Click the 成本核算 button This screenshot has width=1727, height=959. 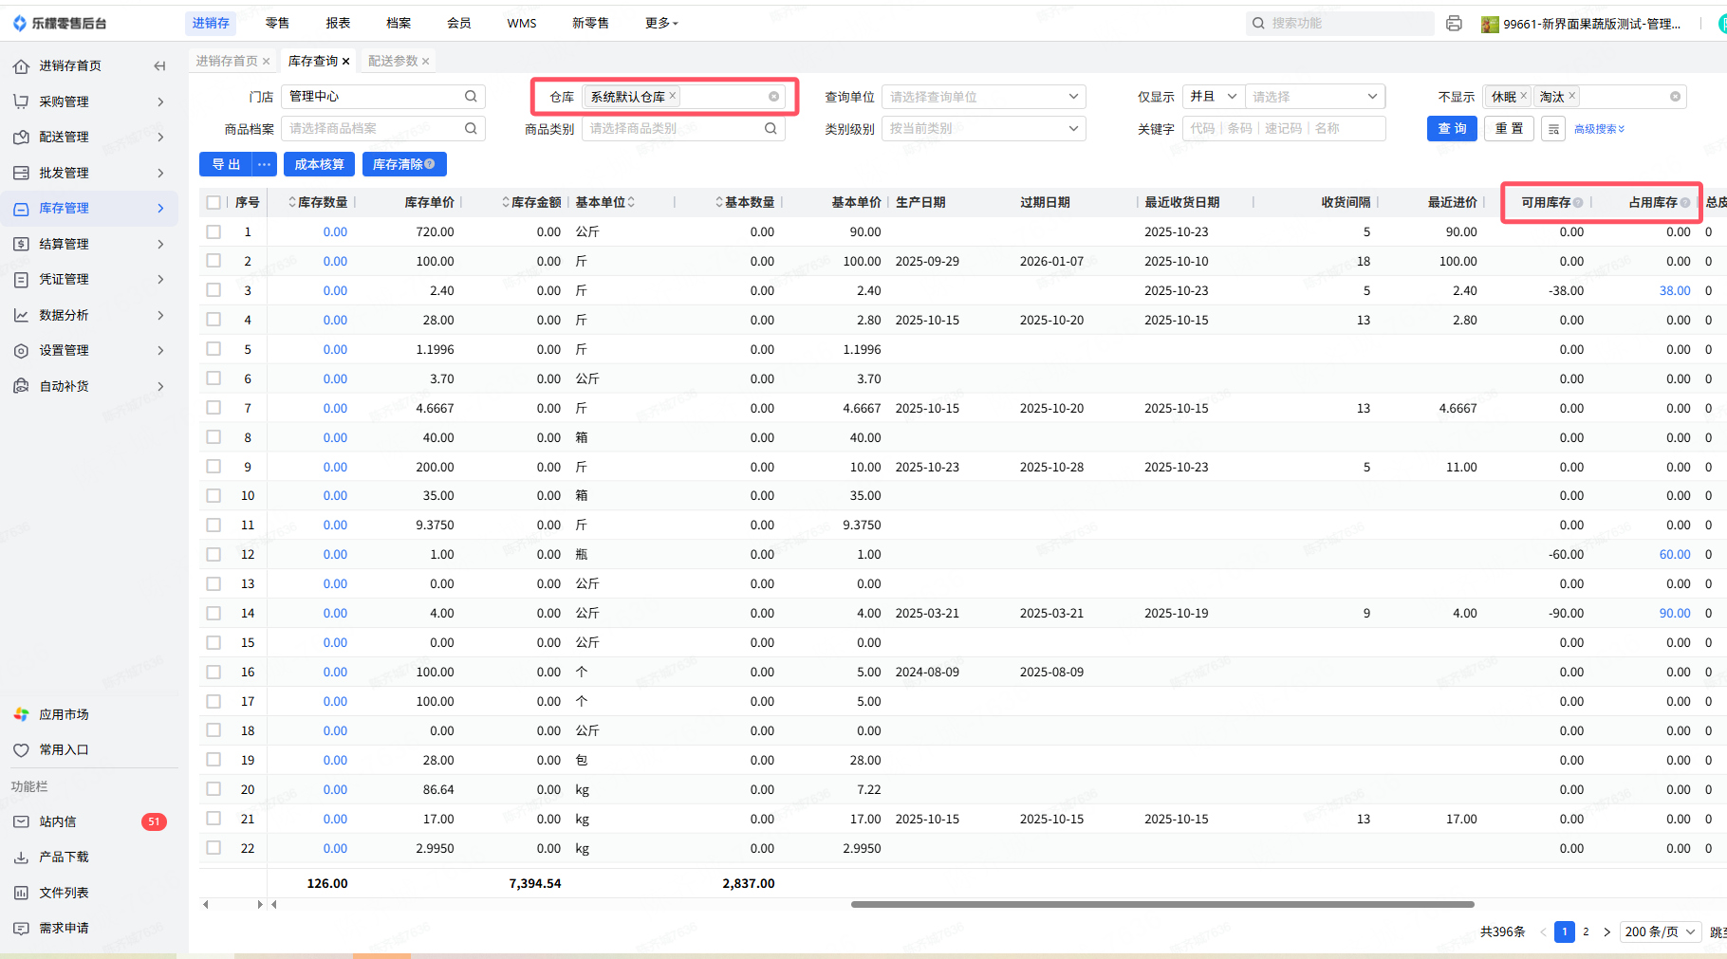pos(319,164)
